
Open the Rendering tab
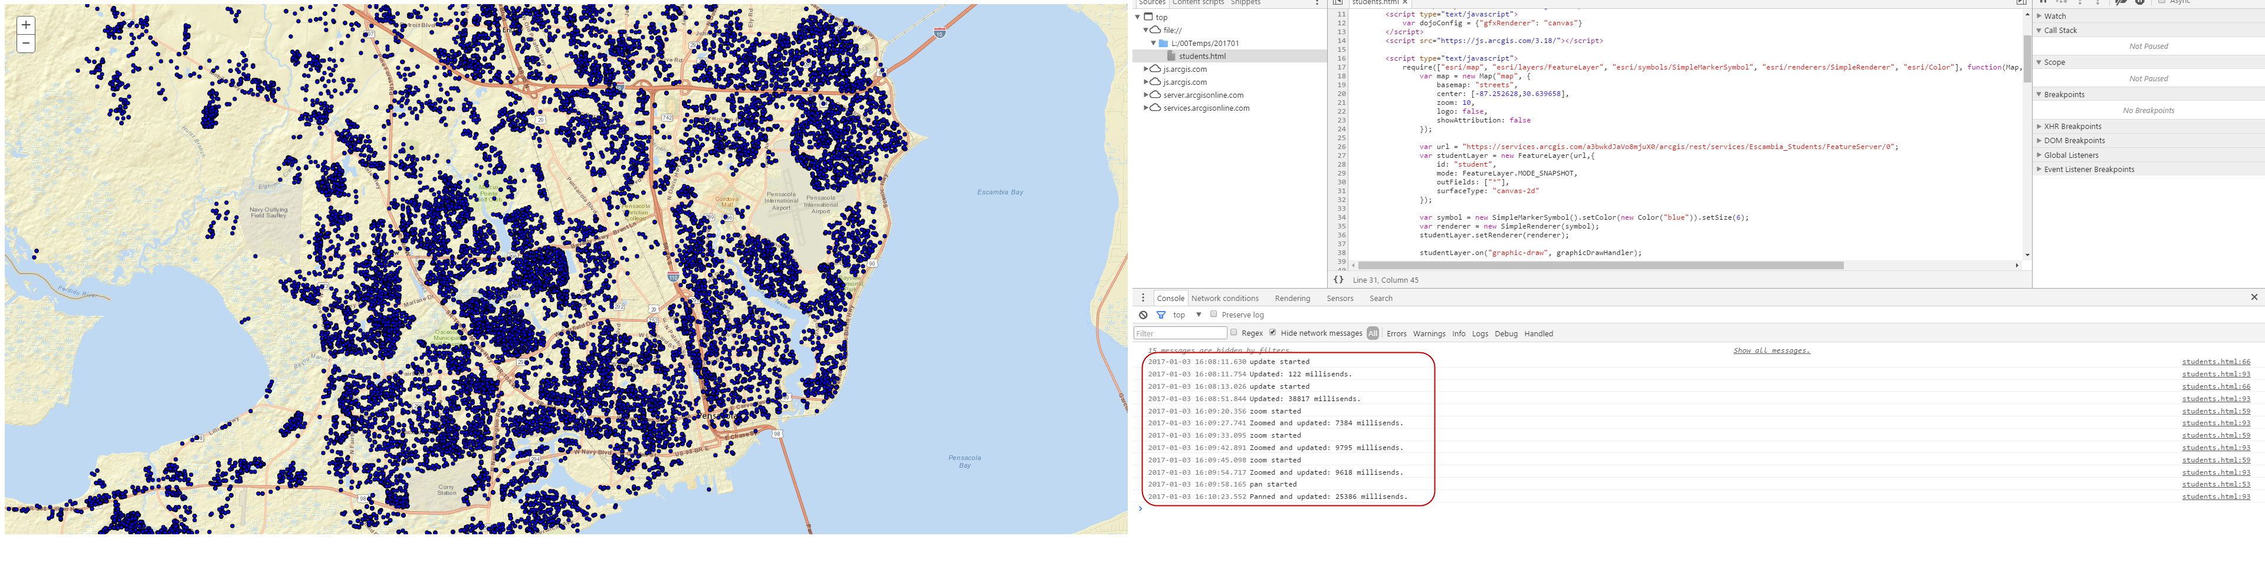click(x=1292, y=299)
